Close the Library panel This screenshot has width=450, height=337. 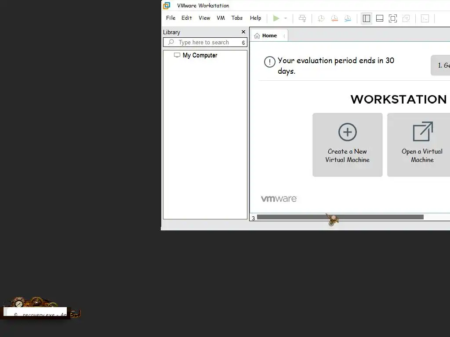243,32
